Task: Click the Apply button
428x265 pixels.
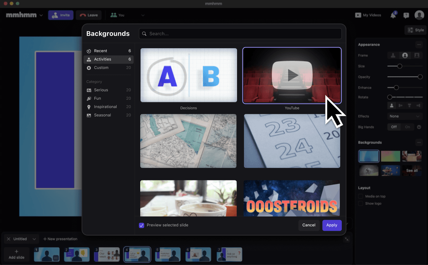Action: click(332, 225)
